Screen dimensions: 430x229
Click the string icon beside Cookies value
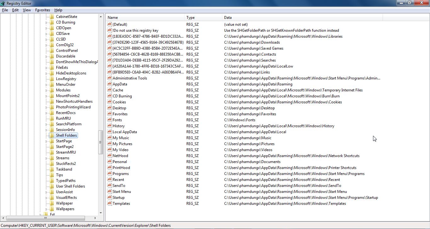coord(110,102)
